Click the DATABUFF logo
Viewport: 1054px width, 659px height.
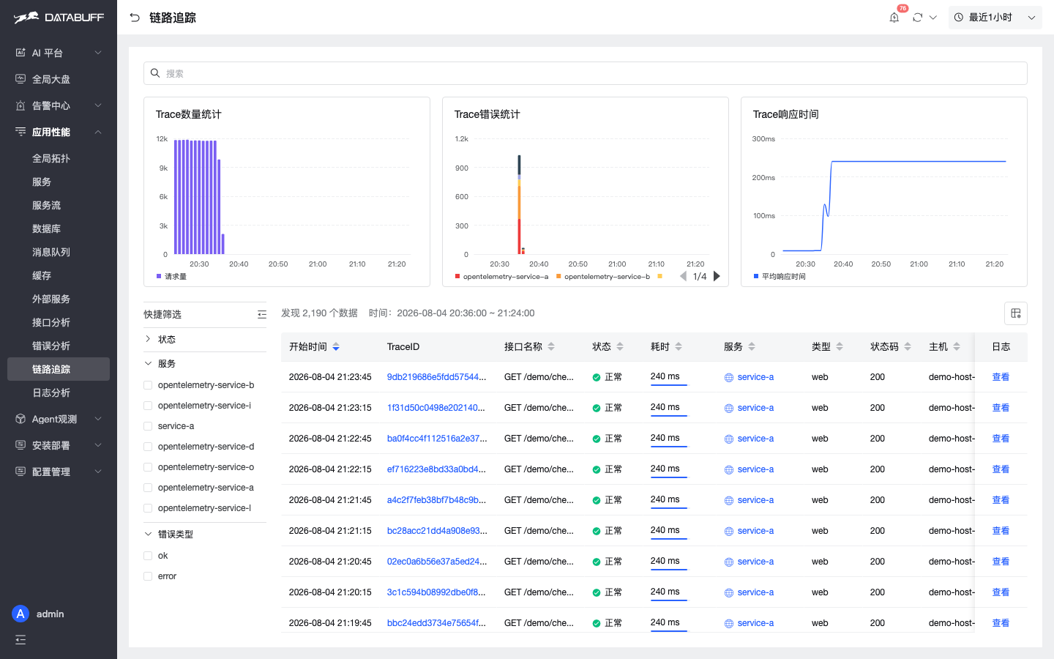59,18
